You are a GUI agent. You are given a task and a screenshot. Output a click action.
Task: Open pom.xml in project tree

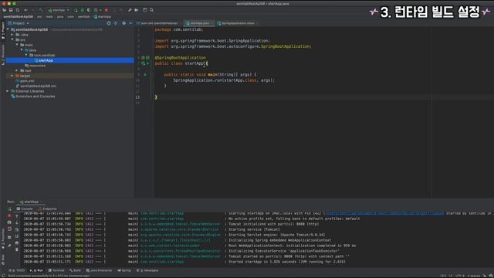click(25, 81)
